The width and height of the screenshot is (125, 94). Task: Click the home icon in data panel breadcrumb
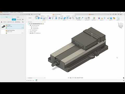coord(2,22)
